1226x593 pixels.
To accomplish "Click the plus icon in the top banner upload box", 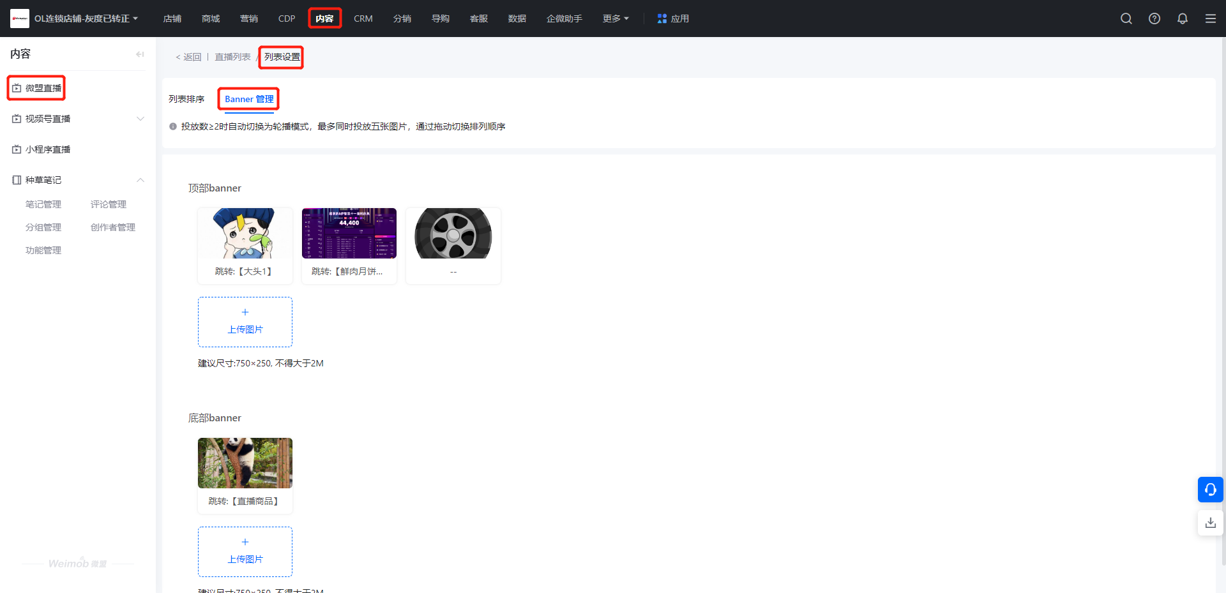I will point(245,312).
